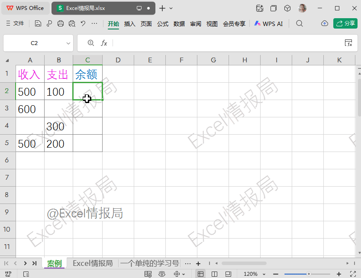Click the WPS Office home tab
Screen dimensions: 361x278
pos(26,8)
